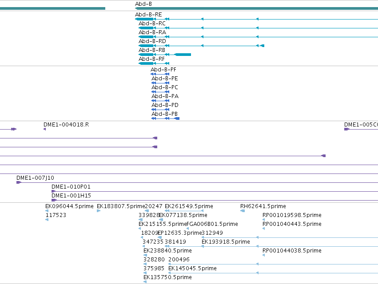Select the EK238840.5prime EST label
Viewport: 378px width, 284px height.
(x=167, y=251)
